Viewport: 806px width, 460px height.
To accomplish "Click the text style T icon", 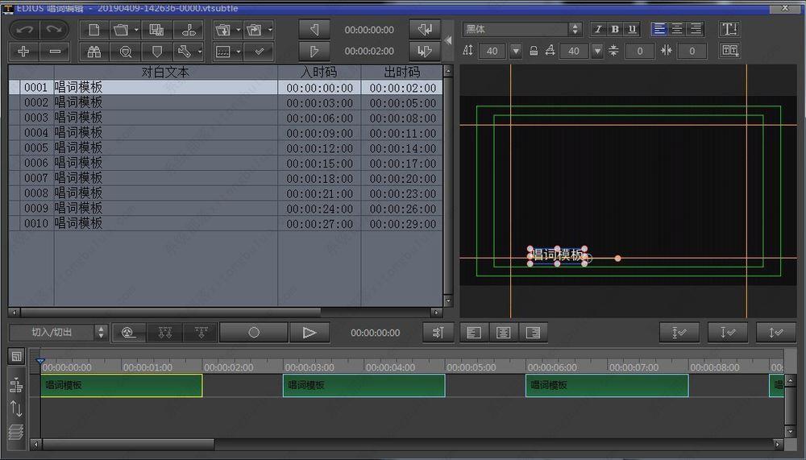I will tap(729, 29).
